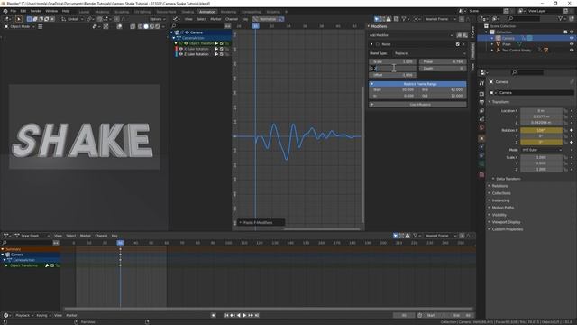
Task: Toggle the X Euler Rotation channel modifiers checkbox
Action: [222, 49]
